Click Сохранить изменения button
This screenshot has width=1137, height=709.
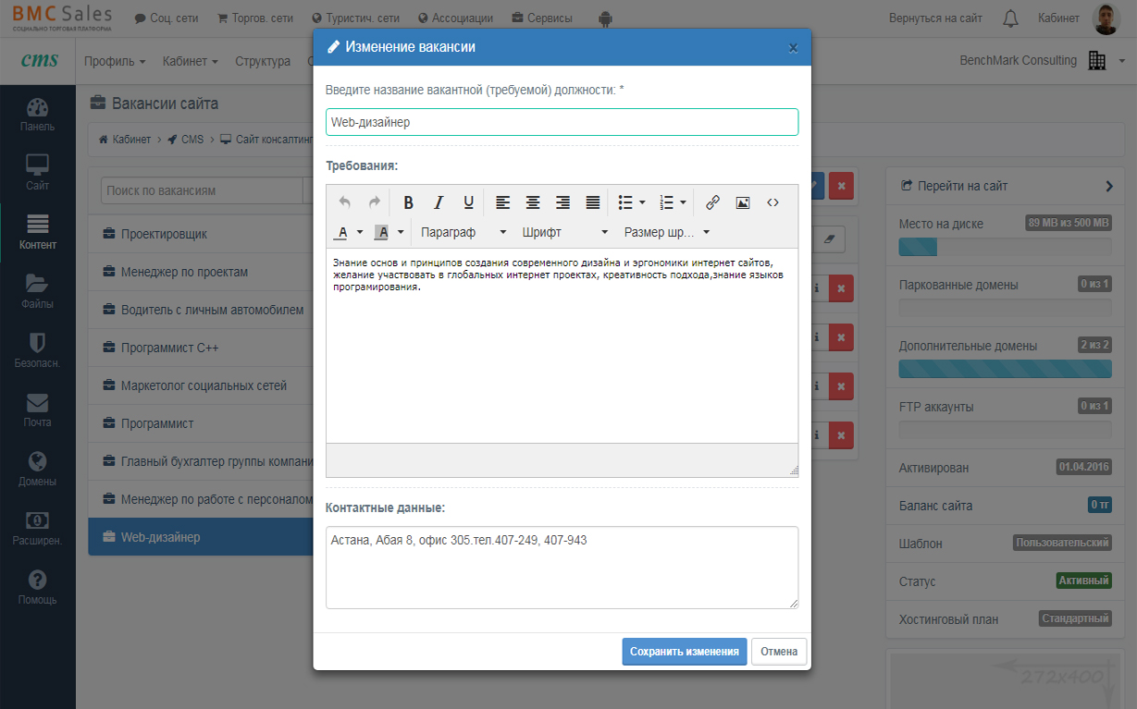684,652
